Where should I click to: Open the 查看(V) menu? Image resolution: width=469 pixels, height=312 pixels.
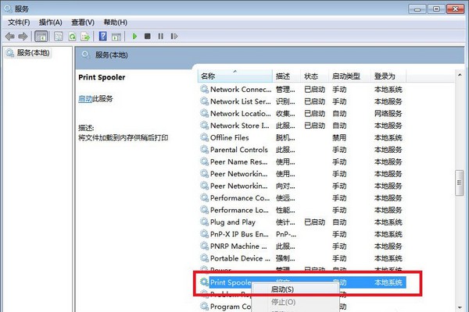(84, 22)
